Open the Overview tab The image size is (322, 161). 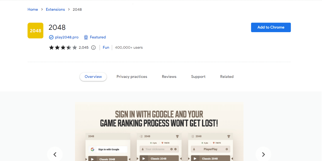tap(93, 77)
